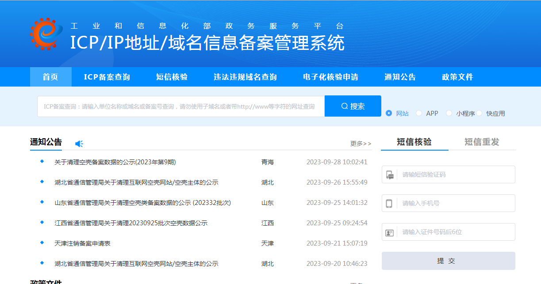Select the 小程序 radio option

[x=449, y=113]
